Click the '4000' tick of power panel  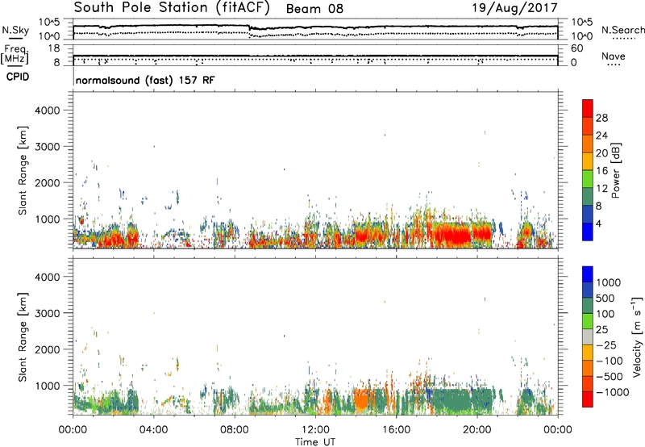47,111
